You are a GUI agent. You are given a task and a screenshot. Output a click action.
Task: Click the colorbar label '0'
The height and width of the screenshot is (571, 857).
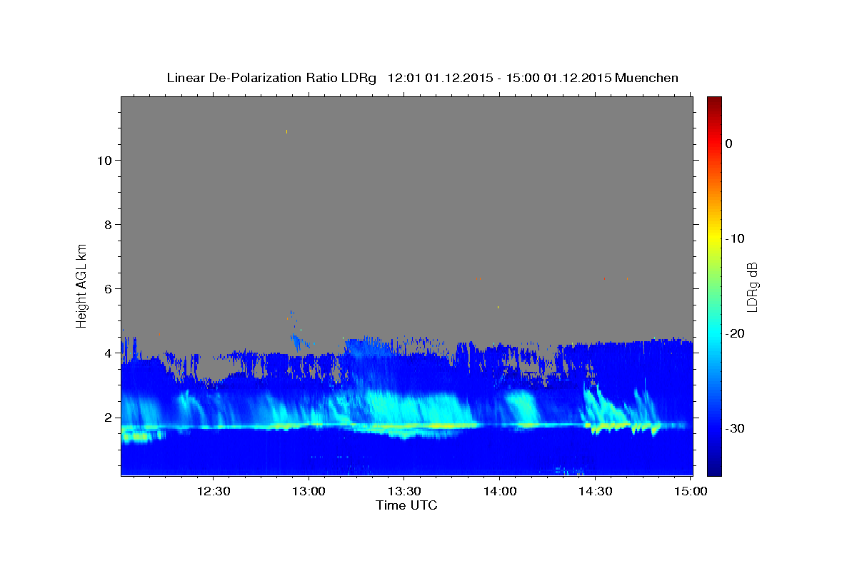[728, 143]
